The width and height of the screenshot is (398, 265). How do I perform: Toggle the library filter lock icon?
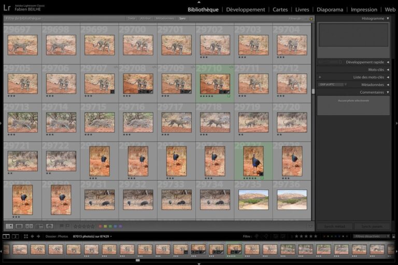tap(311, 18)
